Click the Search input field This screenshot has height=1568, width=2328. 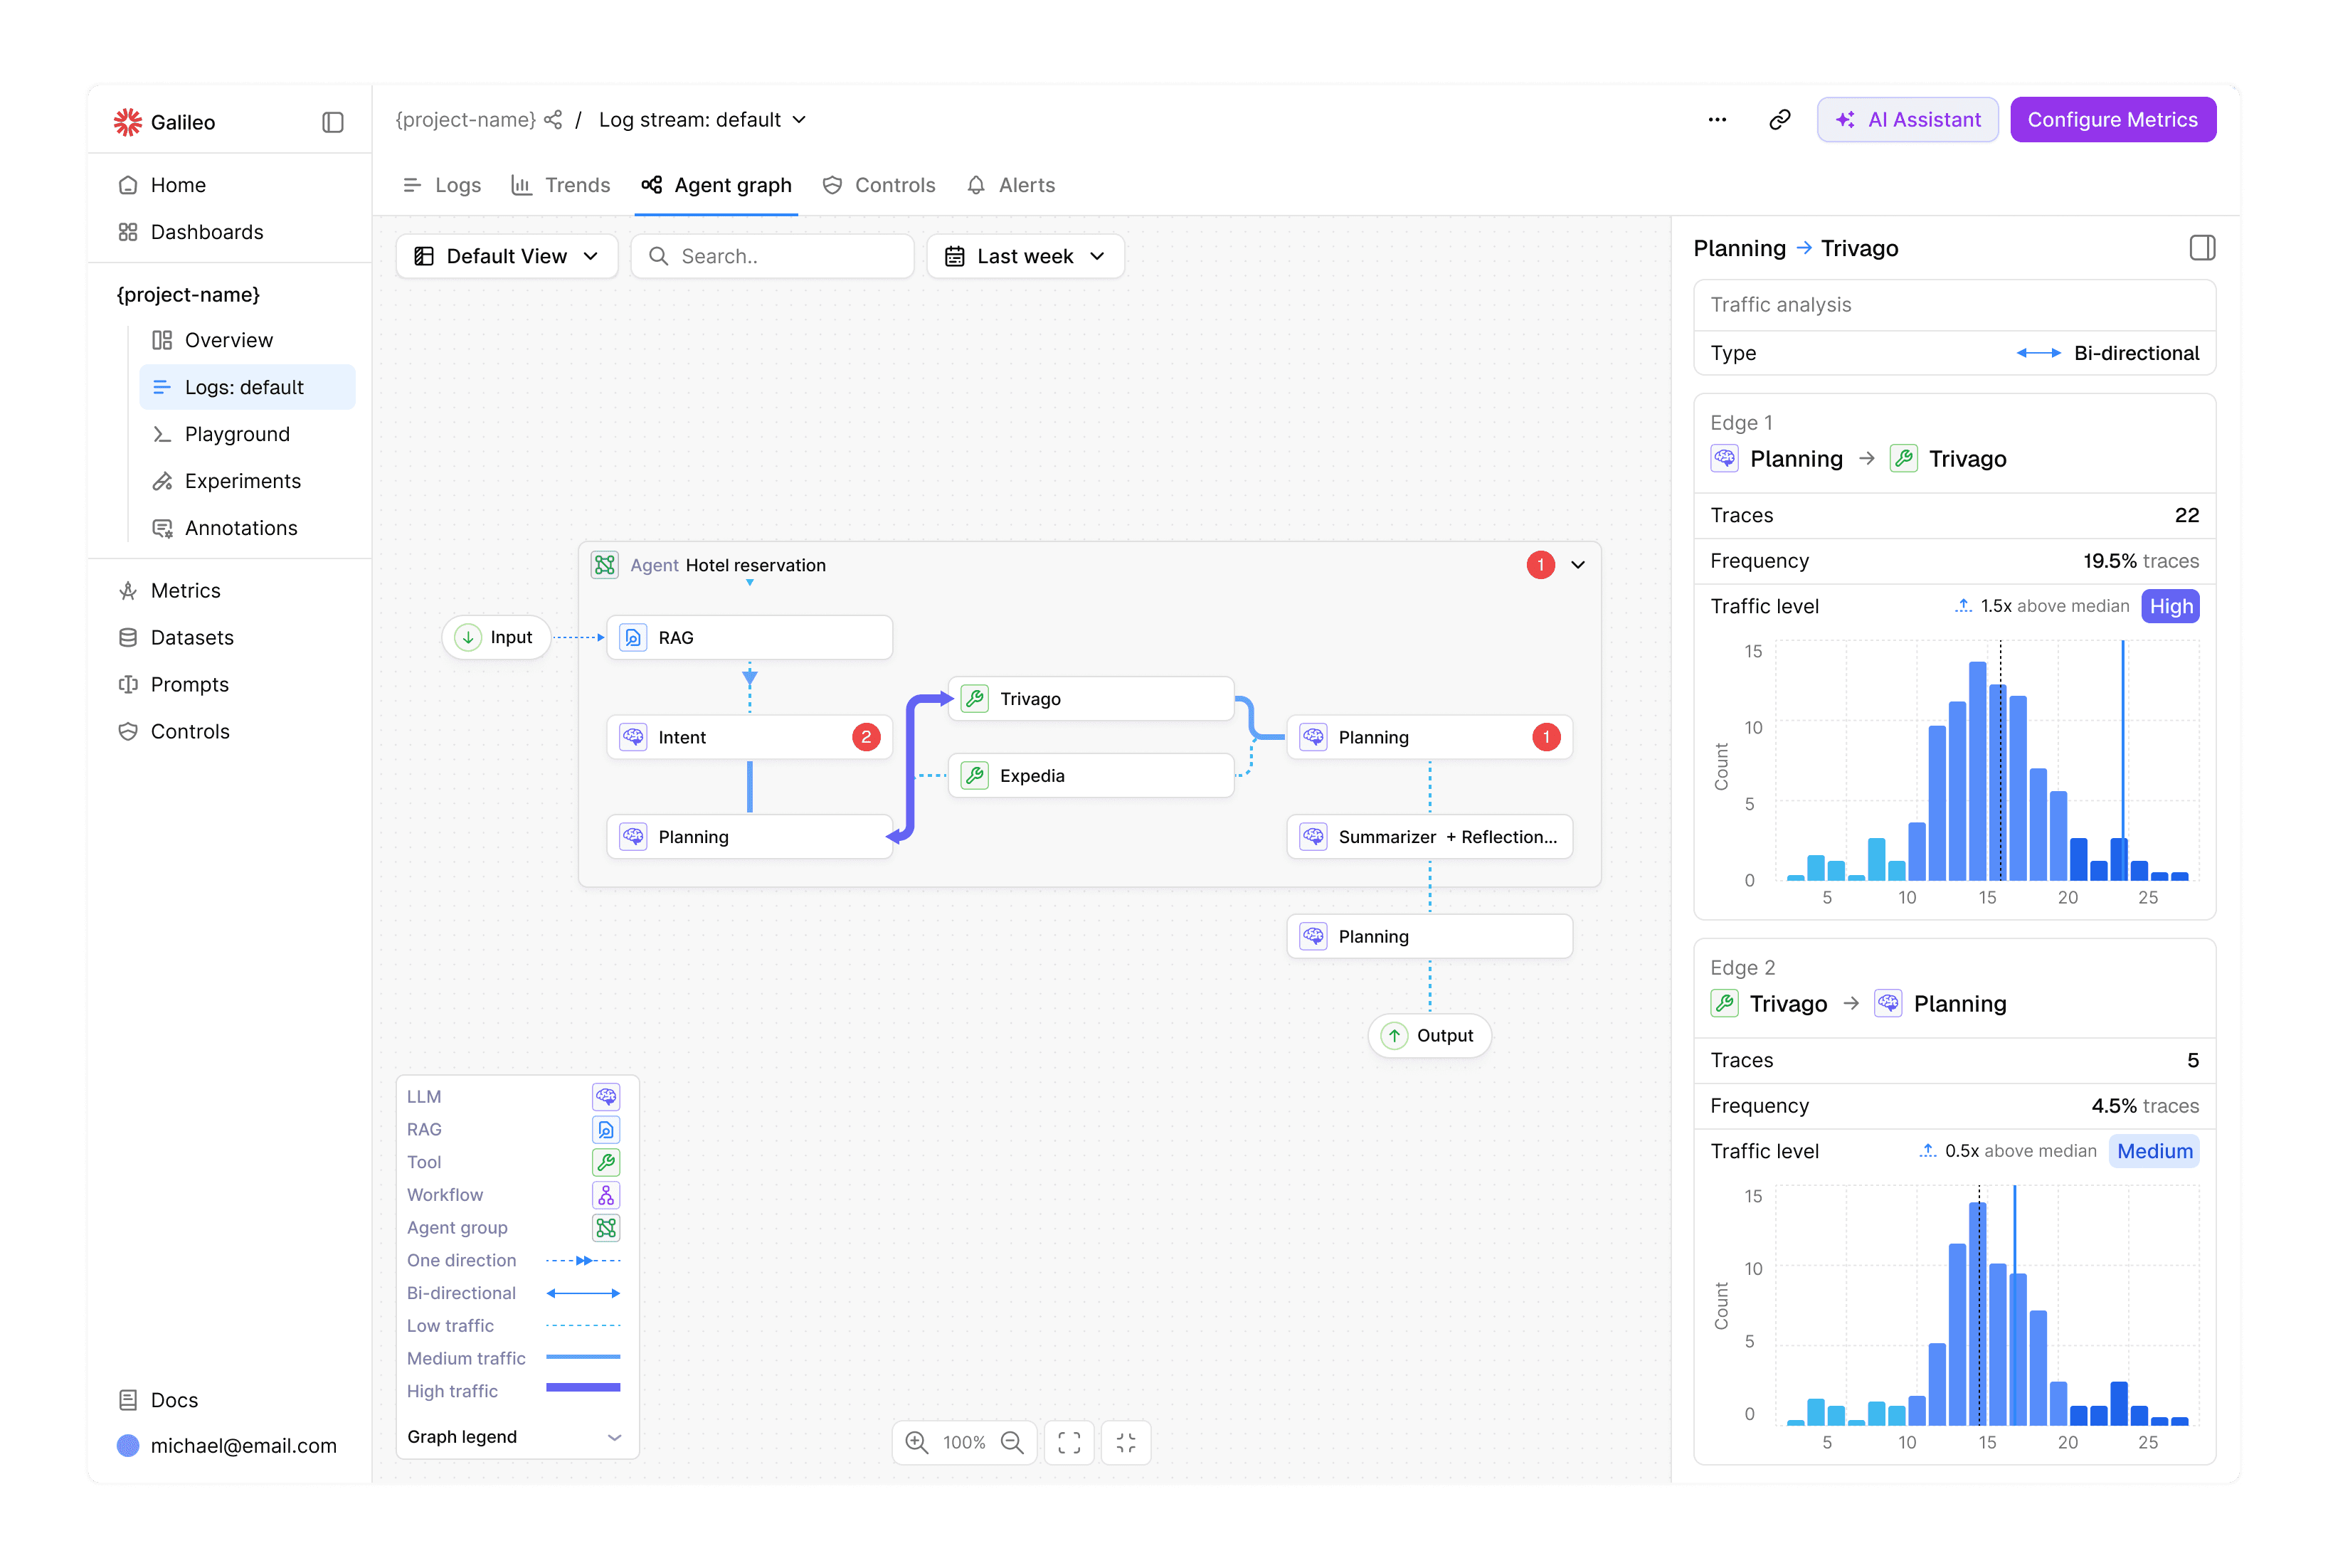[x=772, y=256]
